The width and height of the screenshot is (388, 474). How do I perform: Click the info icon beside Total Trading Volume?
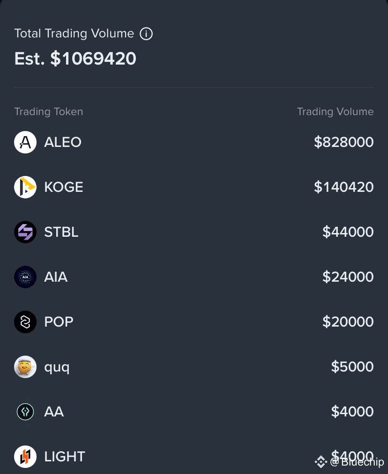pos(146,34)
